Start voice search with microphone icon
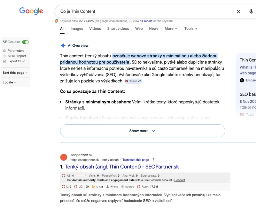The height and width of the screenshot is (208, 256). click(251, 11)
